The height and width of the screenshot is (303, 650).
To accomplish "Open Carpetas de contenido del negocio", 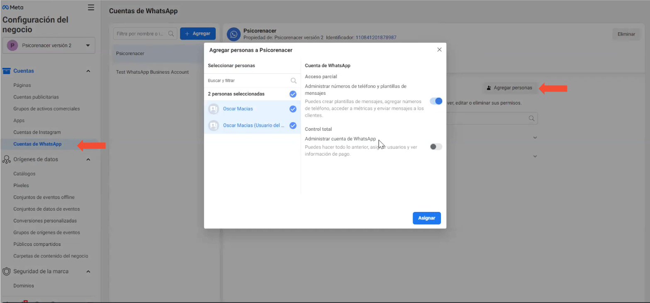I will [51, 256].
